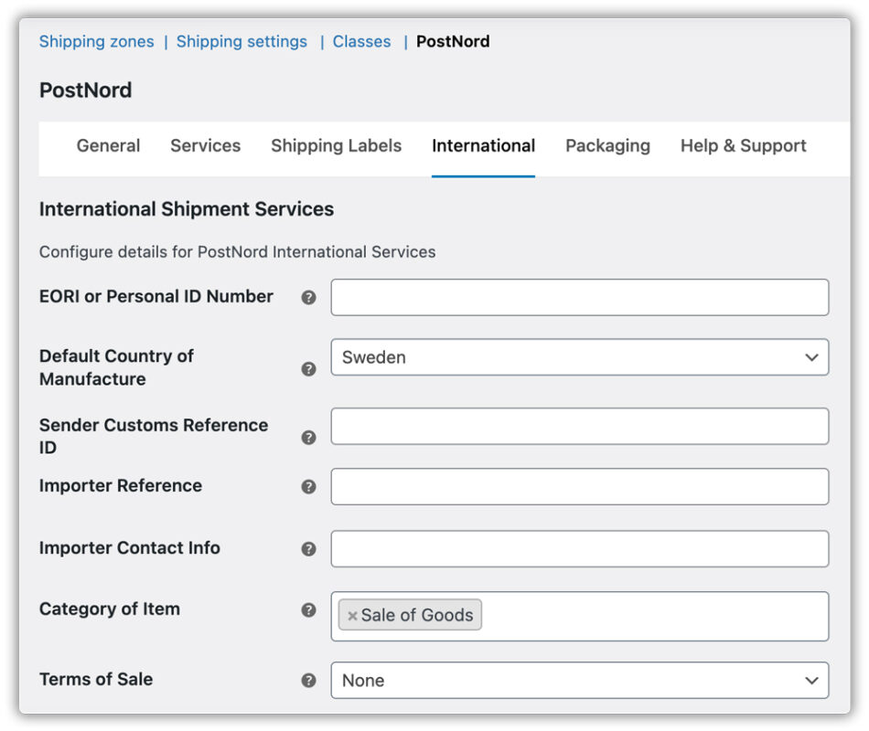This screenshot has width=869, height=731.
Task: Open the Services tab
Action: coord(206,145)
